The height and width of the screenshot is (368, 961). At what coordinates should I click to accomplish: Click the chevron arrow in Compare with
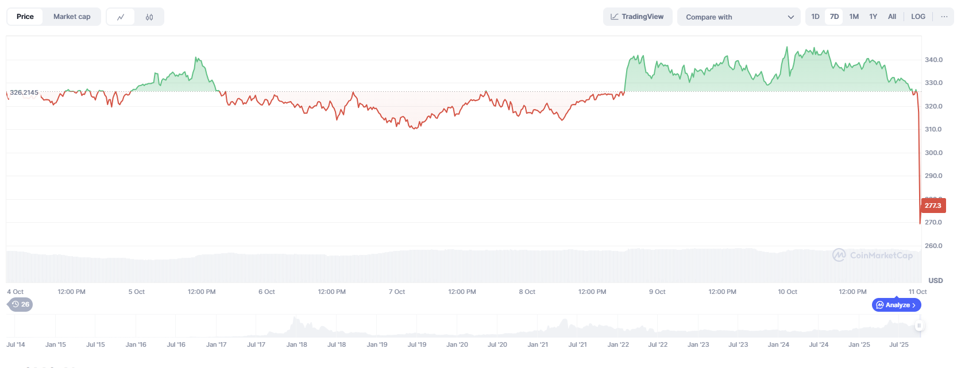pyautogui.click(x=791, y=17)
